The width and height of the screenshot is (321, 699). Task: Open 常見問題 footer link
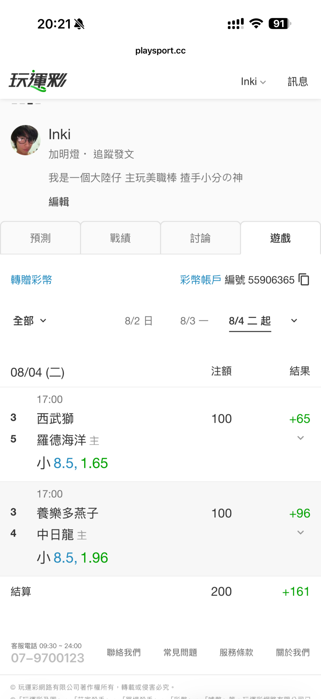tap(180, 652)
